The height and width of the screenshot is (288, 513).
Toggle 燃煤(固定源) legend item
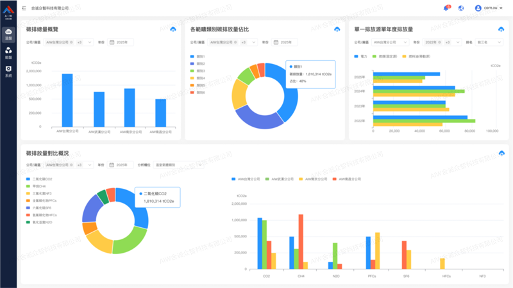tap(385, 56)
